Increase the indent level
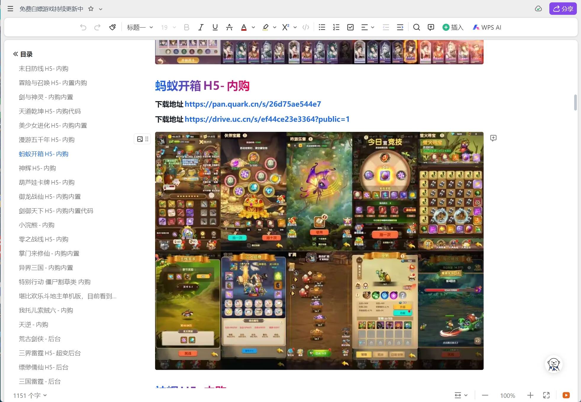Viewport: 581px width, 402px height. click(x=400, y=27)
